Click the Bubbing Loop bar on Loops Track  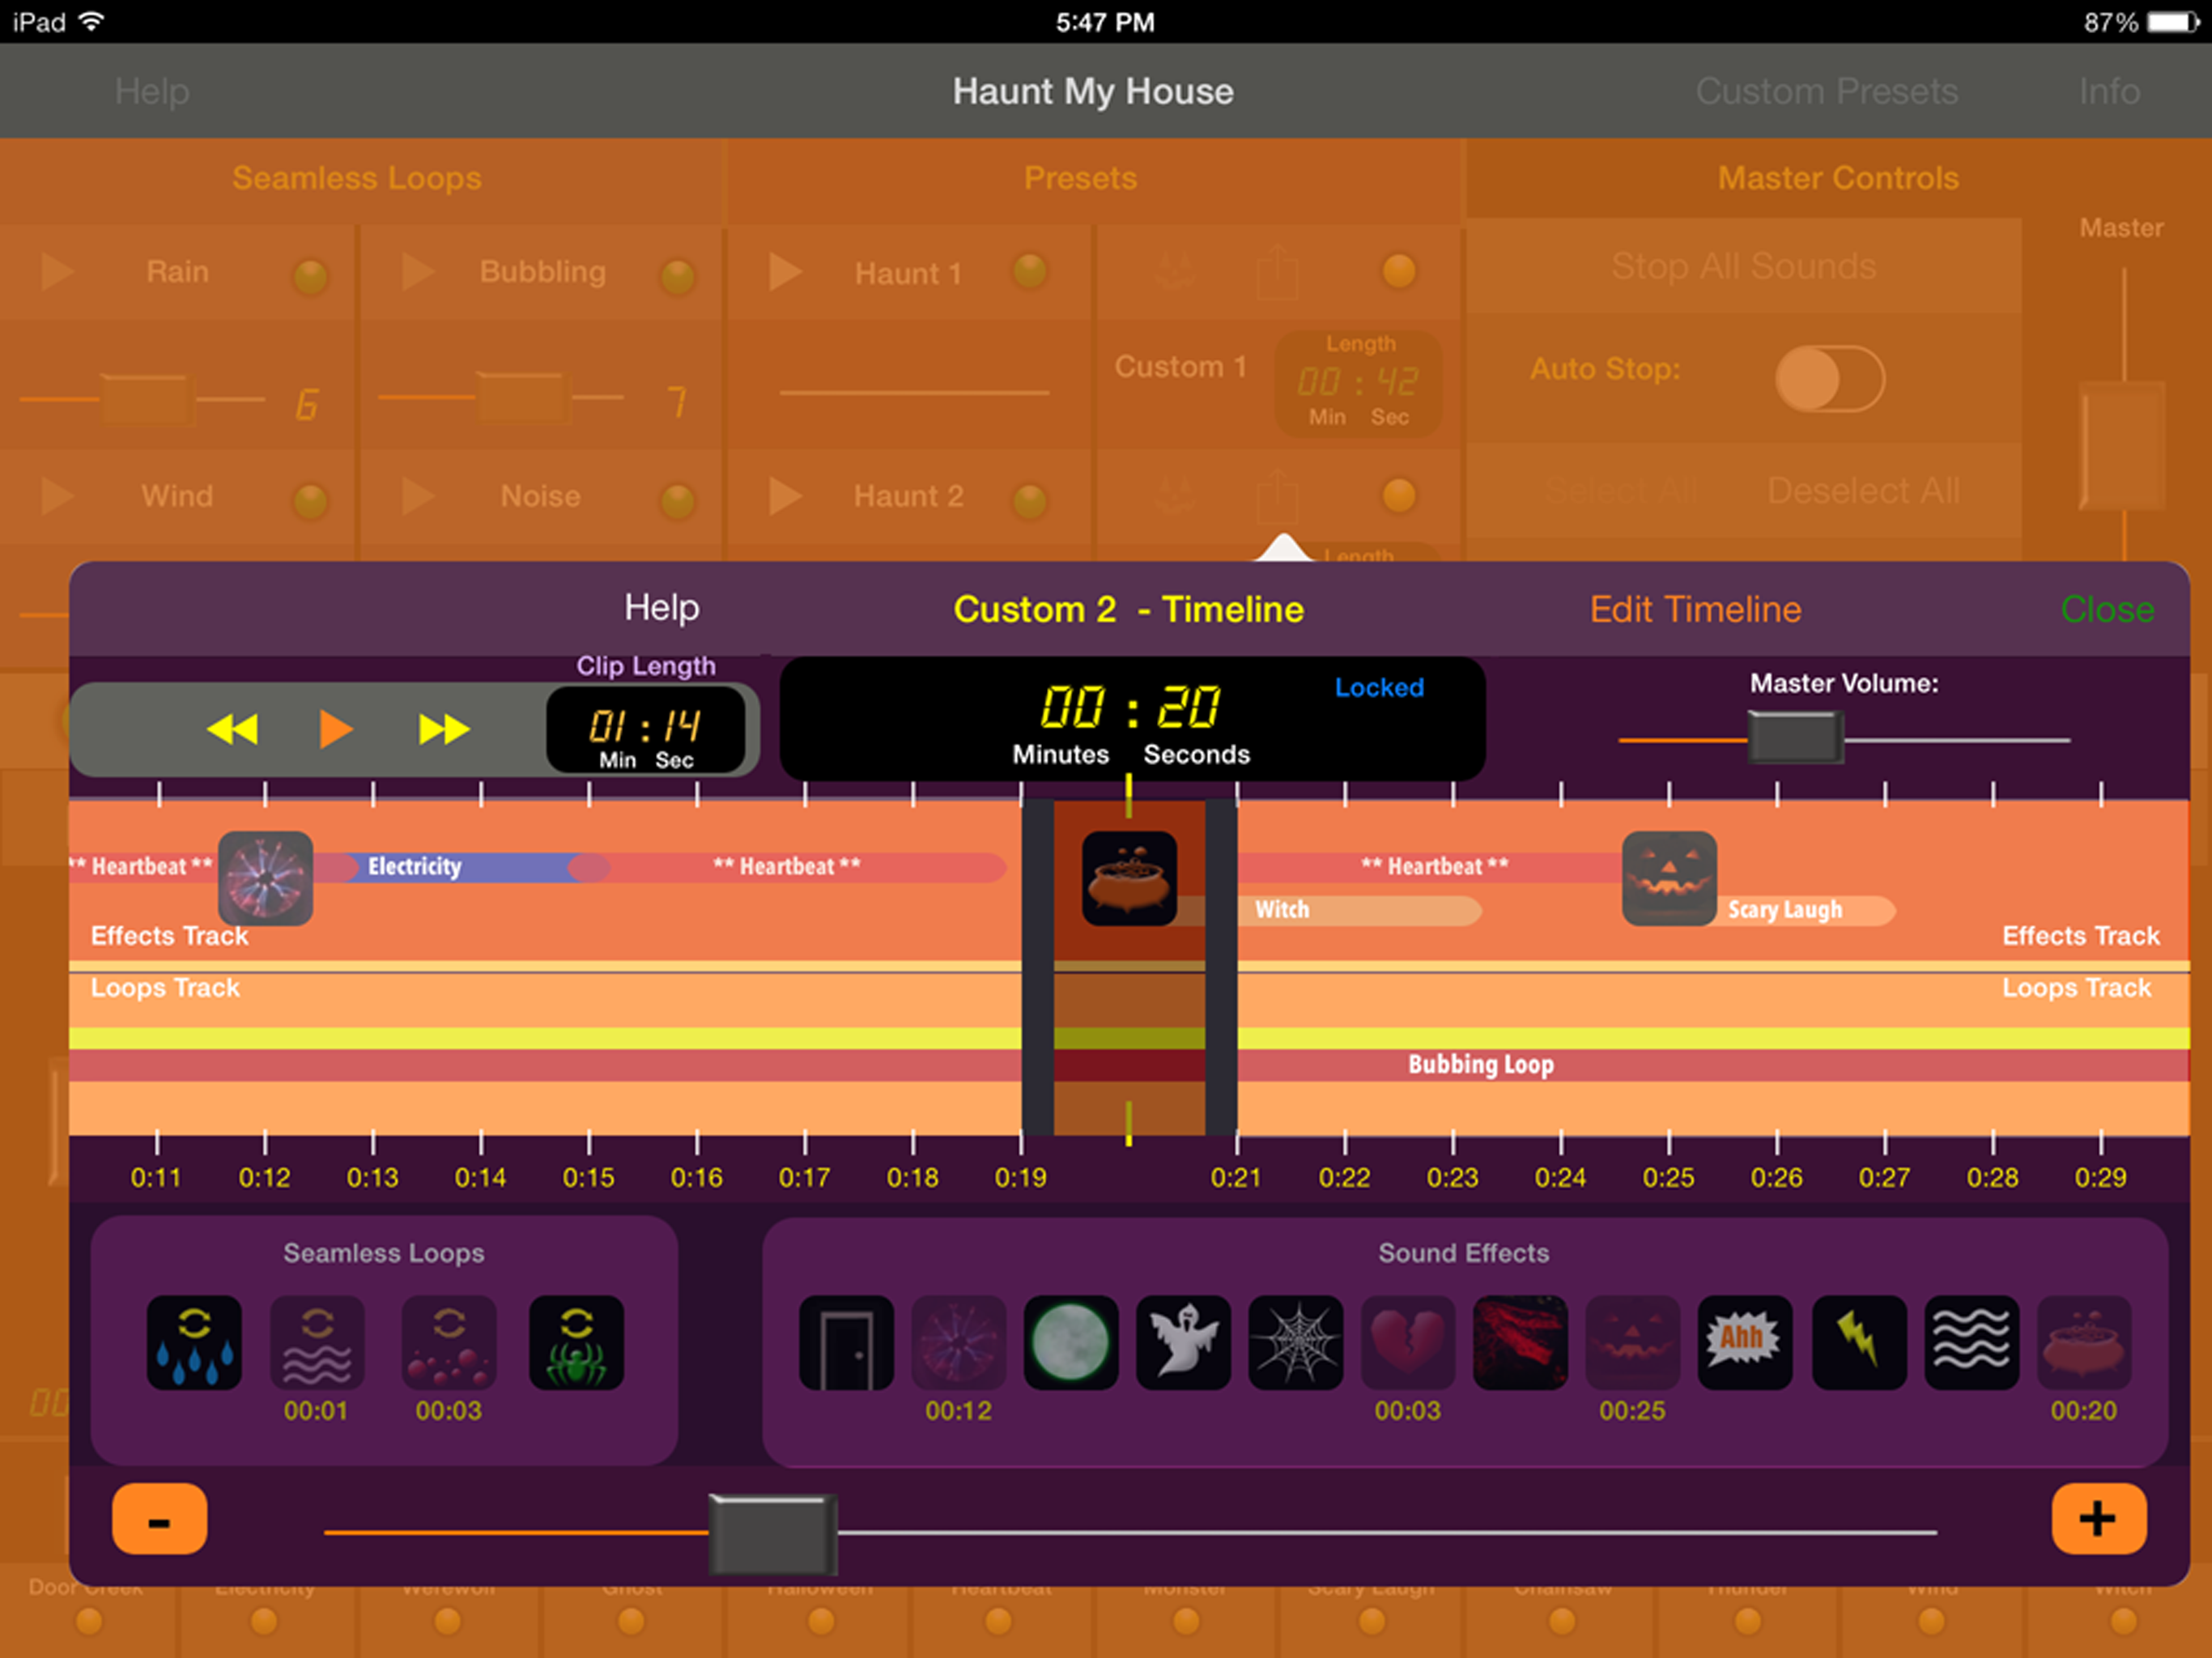point(1129,1065)
